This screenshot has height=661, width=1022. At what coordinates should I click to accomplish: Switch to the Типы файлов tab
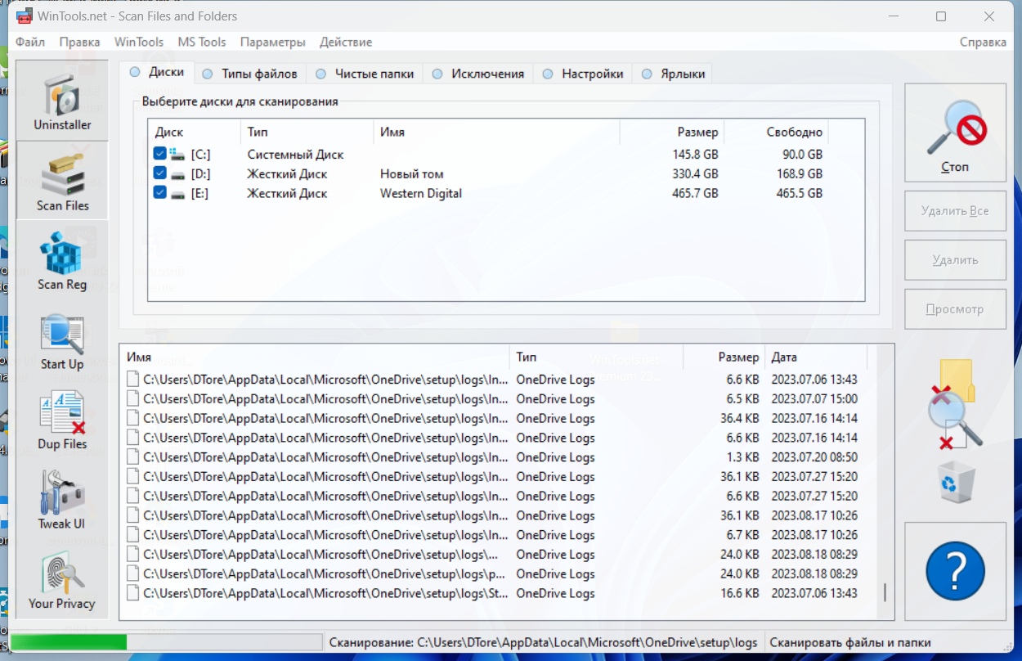click(x=250, y=74)
